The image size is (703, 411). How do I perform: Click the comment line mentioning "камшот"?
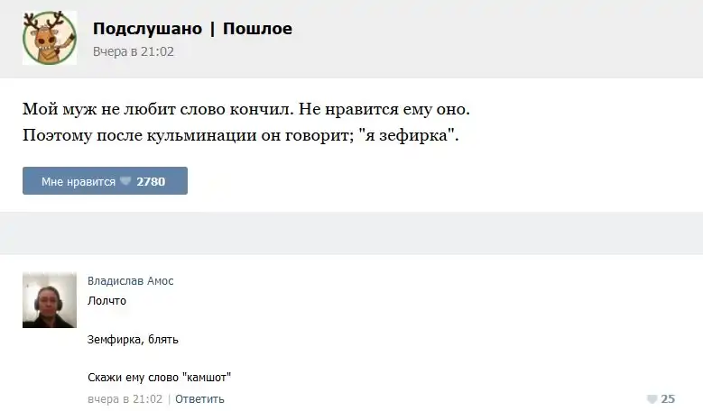tap(165, 378)
